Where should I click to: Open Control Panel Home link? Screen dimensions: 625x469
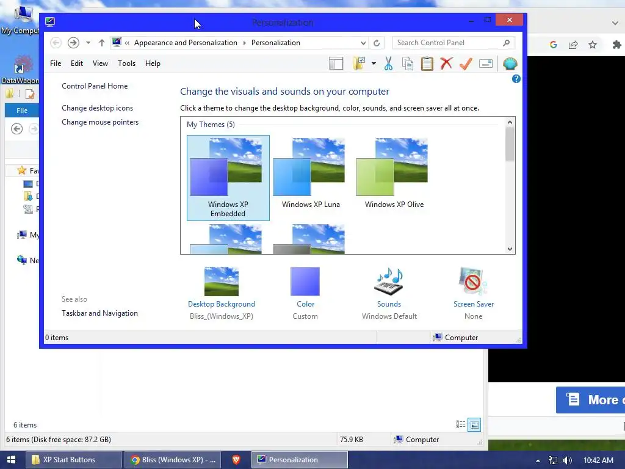coord(95,85)
